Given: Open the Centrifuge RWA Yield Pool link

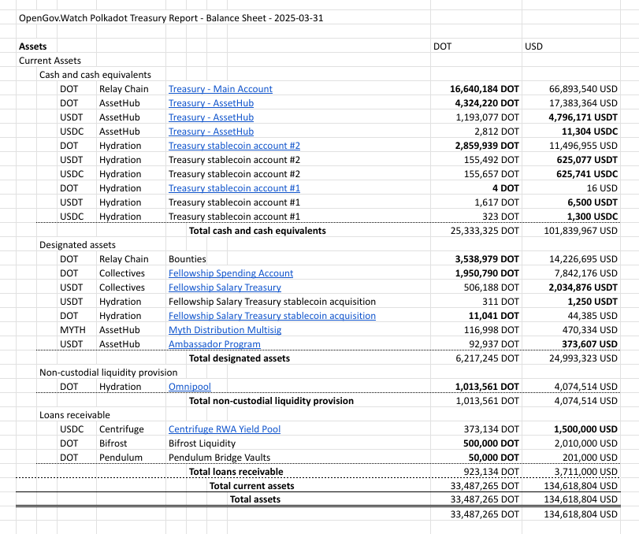Looking at the screenshot, I should pos(225,429).
